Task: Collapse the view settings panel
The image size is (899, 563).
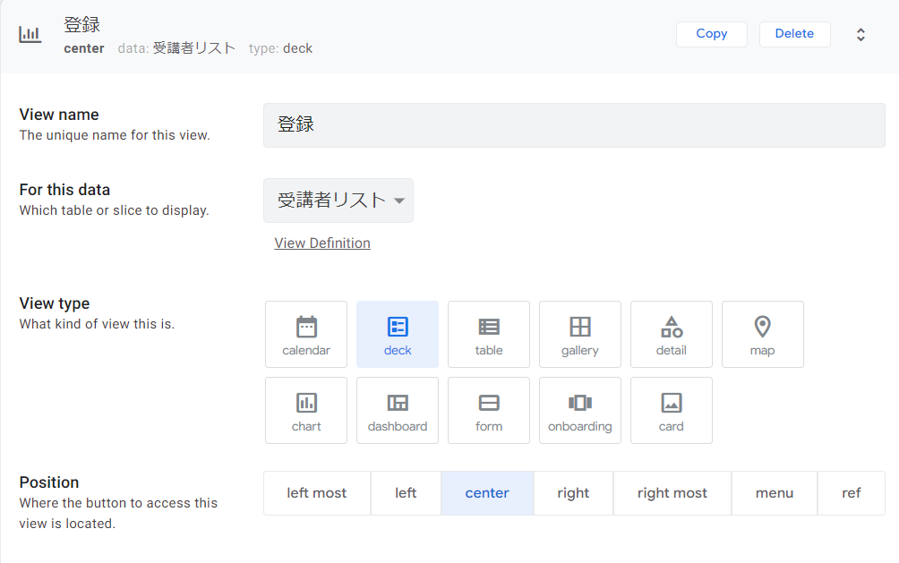Action: (860, 34)
